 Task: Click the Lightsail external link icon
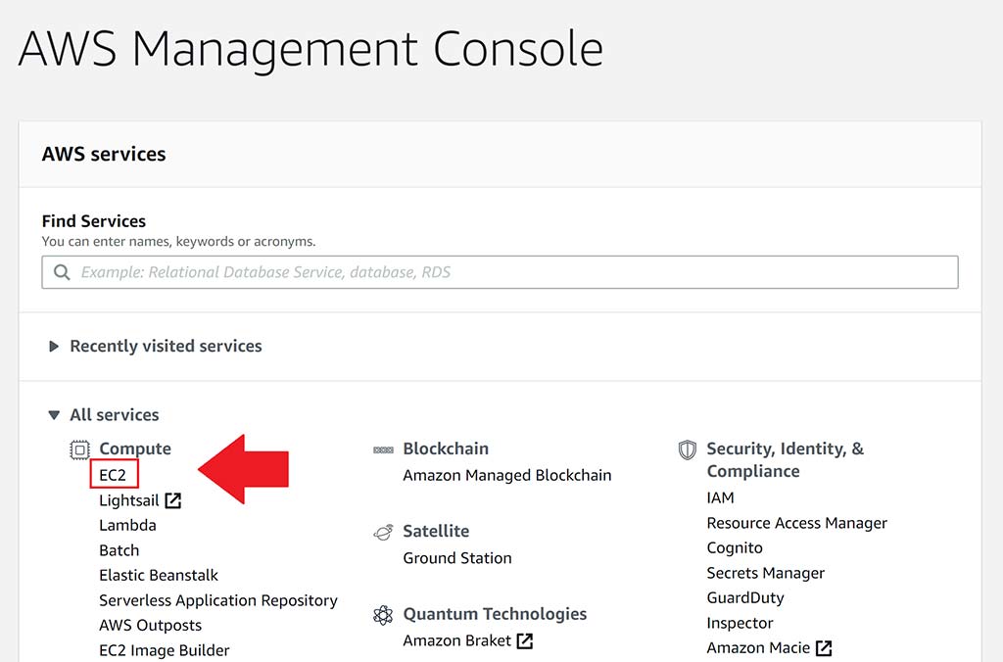point(173,500)
